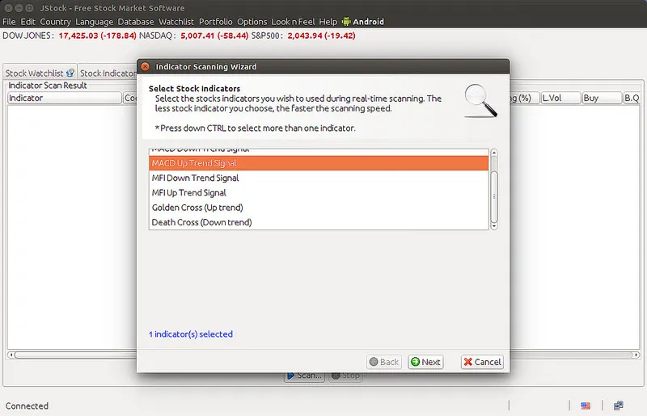Click the Scan... button behind the dialog
This screenshot has width=647, height=416.
(305, 376)
